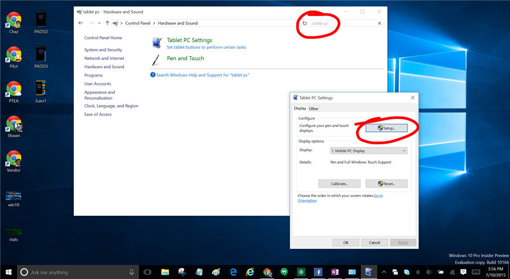Viewport: 510px width, 279px height.
Task: Expand the Hardware and Sound breadcrumb chevron
Action: [x=154, y=23]
